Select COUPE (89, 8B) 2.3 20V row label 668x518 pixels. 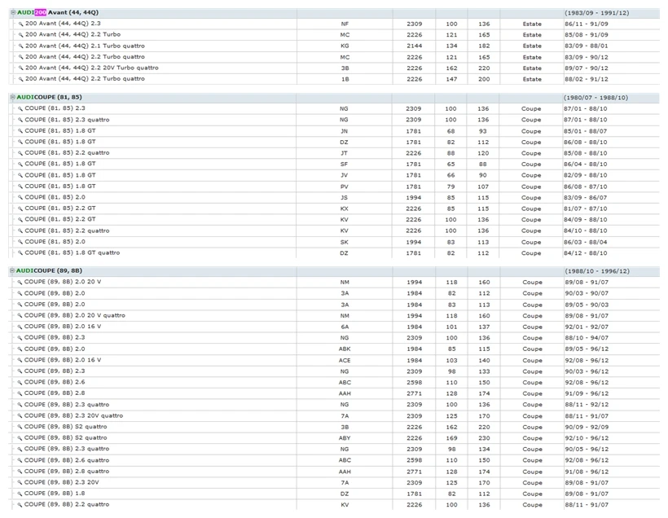[x=61, y=483]
